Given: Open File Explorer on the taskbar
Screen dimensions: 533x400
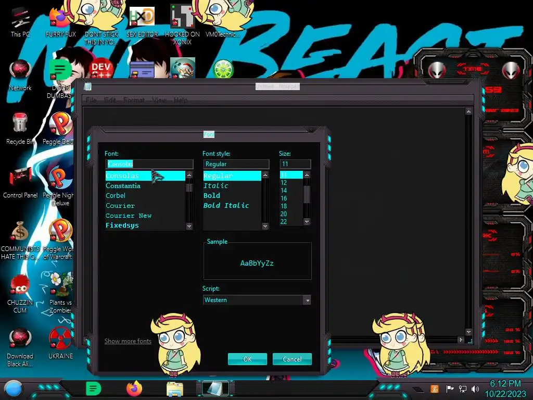Looking at the screenshot, I should [x=175, y=389].
